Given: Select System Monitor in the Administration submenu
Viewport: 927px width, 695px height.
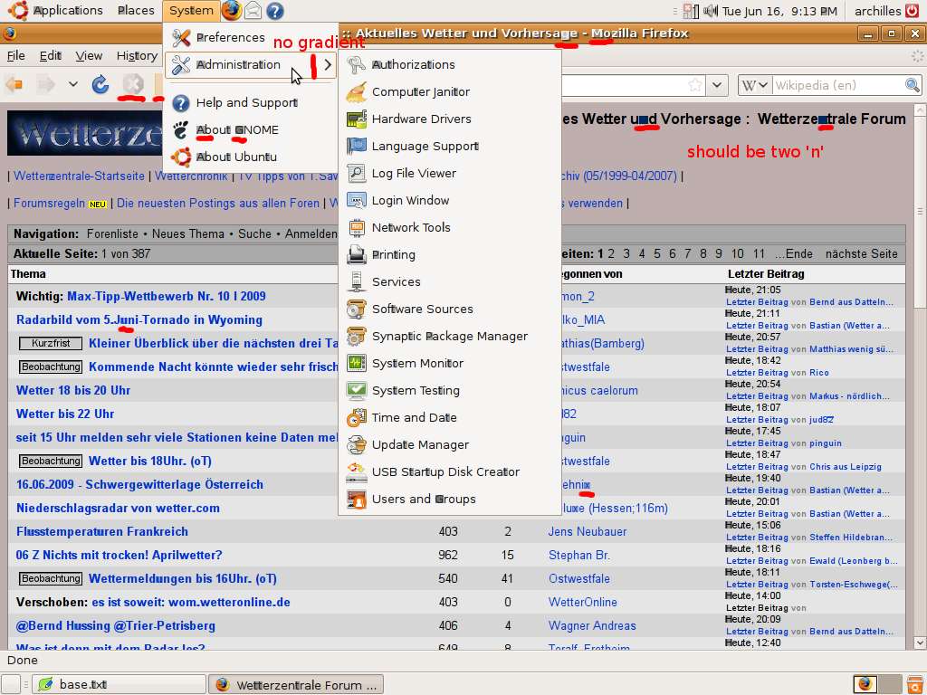Looking at the screenshot, I should tap(417, 363).
